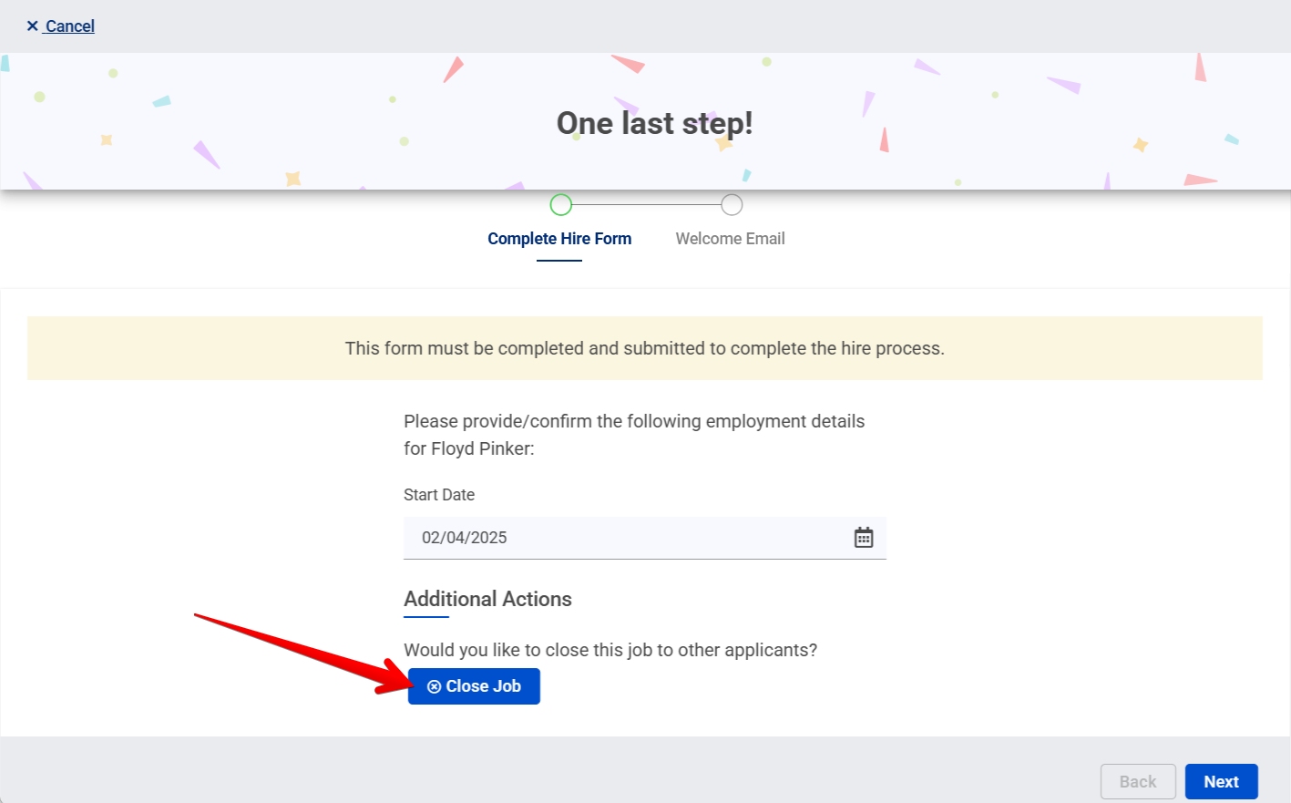Image resolution: width=1291 pixels, height=803 pixels.
Task: Switch to the Welcome Email step
Action: 730,238
